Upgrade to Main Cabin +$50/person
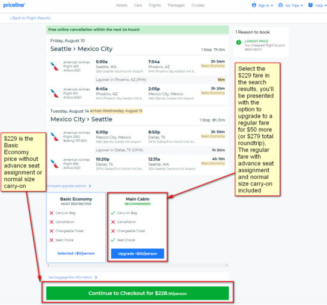 [137, 254]
